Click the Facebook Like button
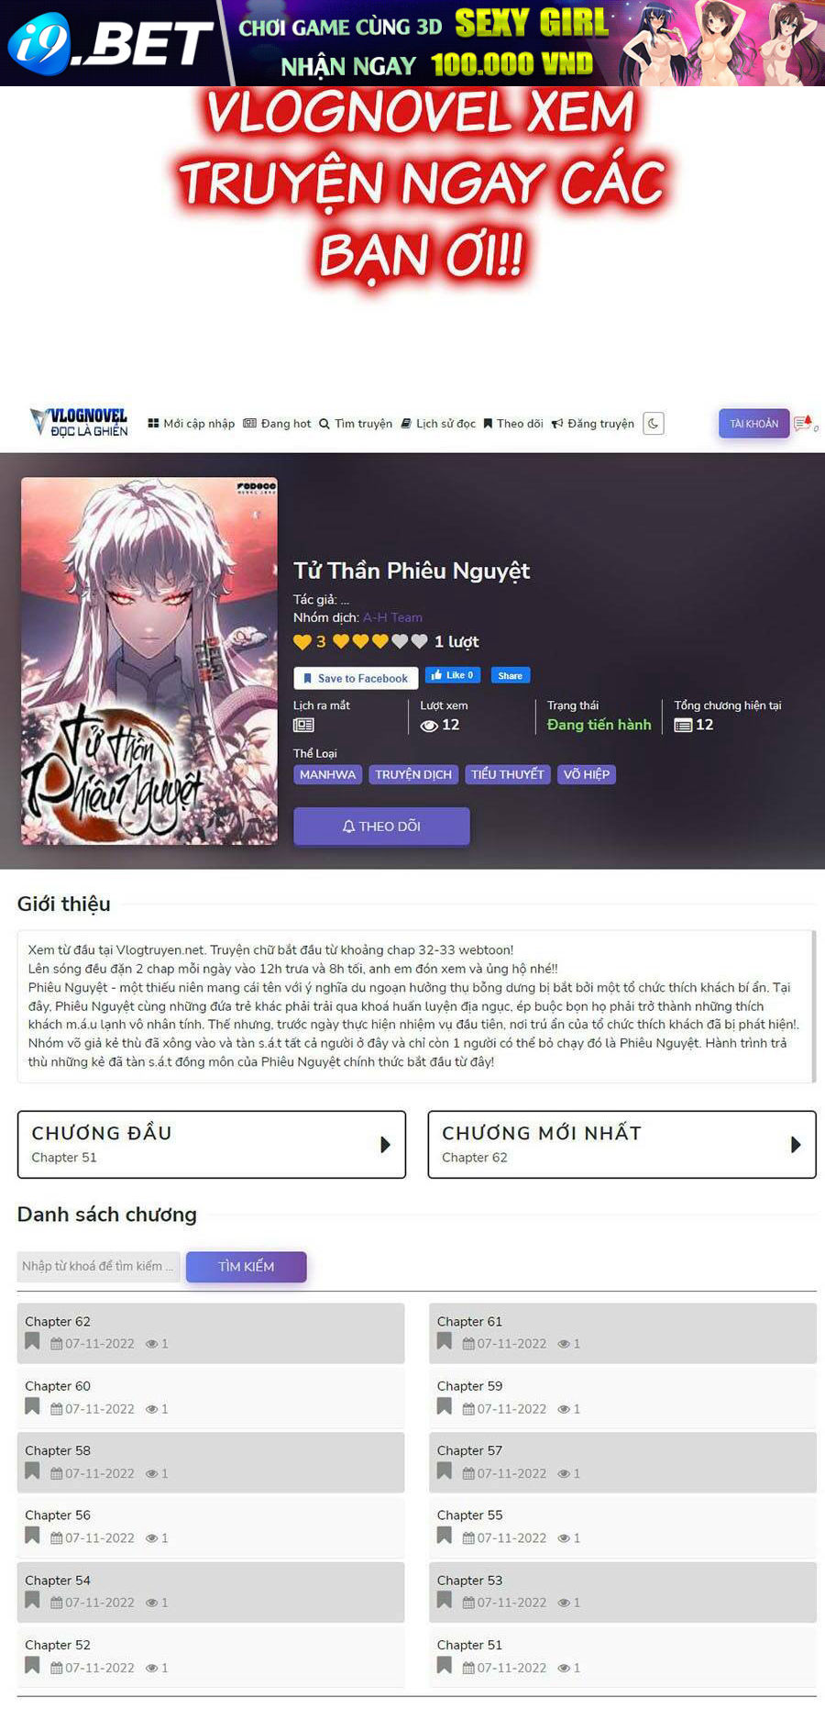This screenshot has height=1709, width=825. pos(453,675)
